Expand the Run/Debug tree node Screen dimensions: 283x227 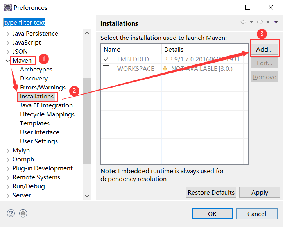(x=8, y=187)
